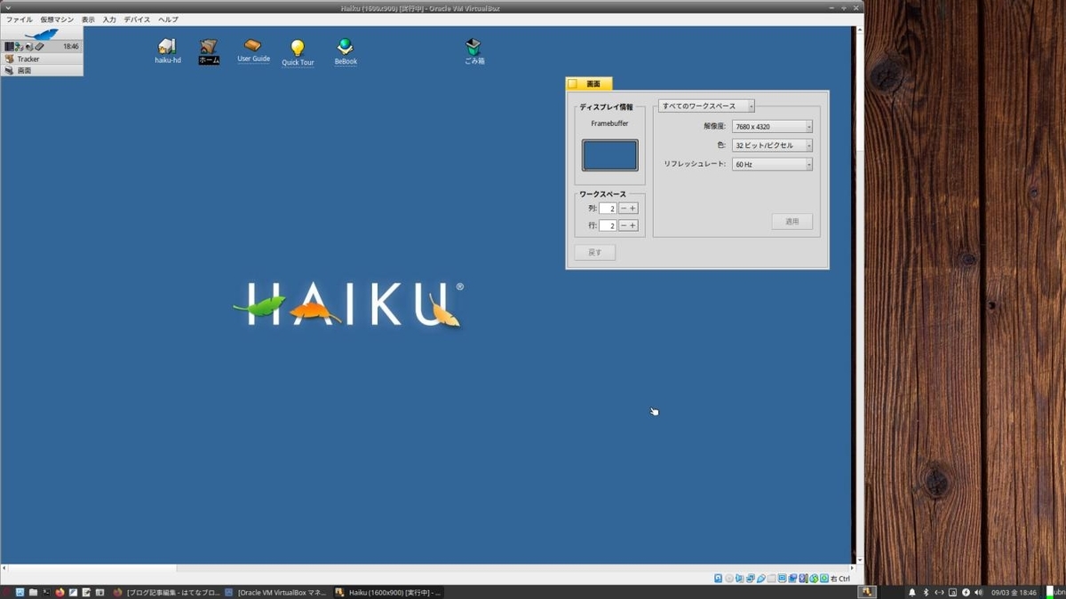Click the host Bluetooth tray icon
This screenshot has height=599, width=1066.
(926, 592)
